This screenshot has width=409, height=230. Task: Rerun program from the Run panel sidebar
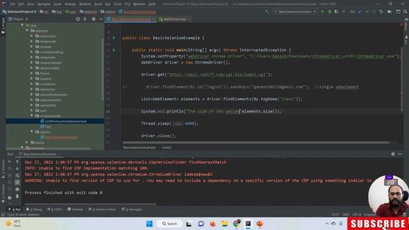click(x=10, y=162)
